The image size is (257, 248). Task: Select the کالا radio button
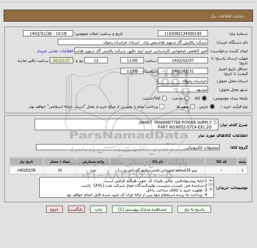click(204, 98)
